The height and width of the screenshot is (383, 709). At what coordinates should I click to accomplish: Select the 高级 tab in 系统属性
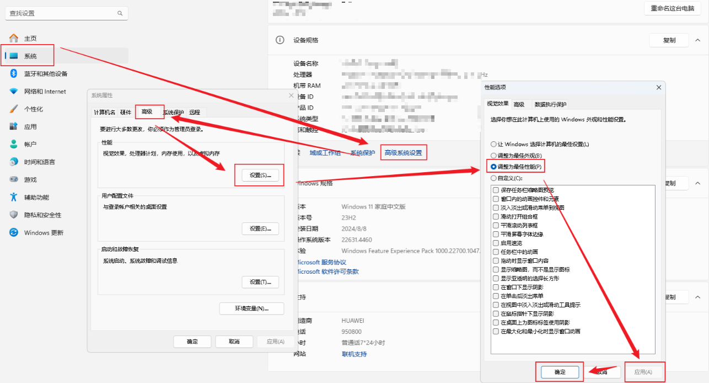click(147, 111)
